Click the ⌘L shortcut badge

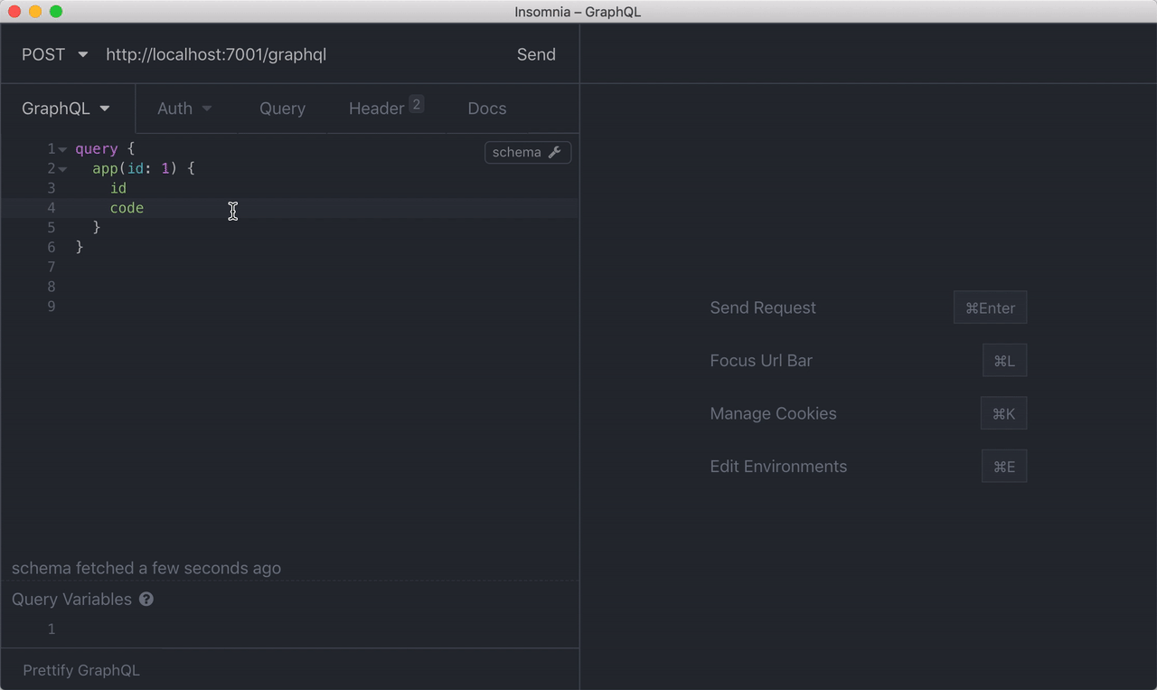click(x=1004, y=361)
